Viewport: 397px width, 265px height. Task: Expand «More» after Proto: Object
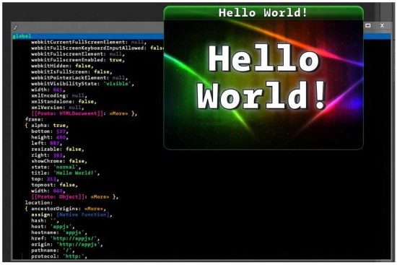pos(100,197)
